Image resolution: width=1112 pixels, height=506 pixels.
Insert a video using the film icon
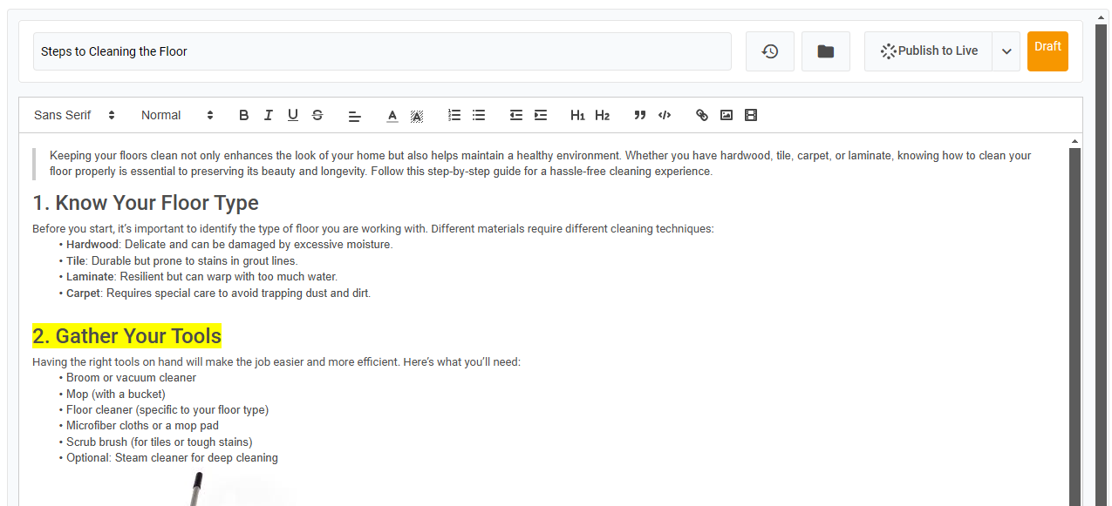click(751, 115)
